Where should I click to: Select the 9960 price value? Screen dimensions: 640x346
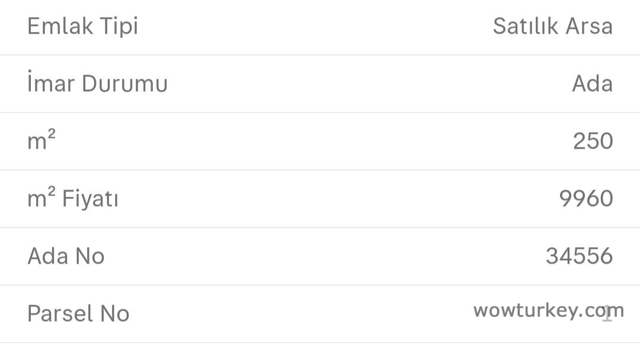tap(585, 198)
